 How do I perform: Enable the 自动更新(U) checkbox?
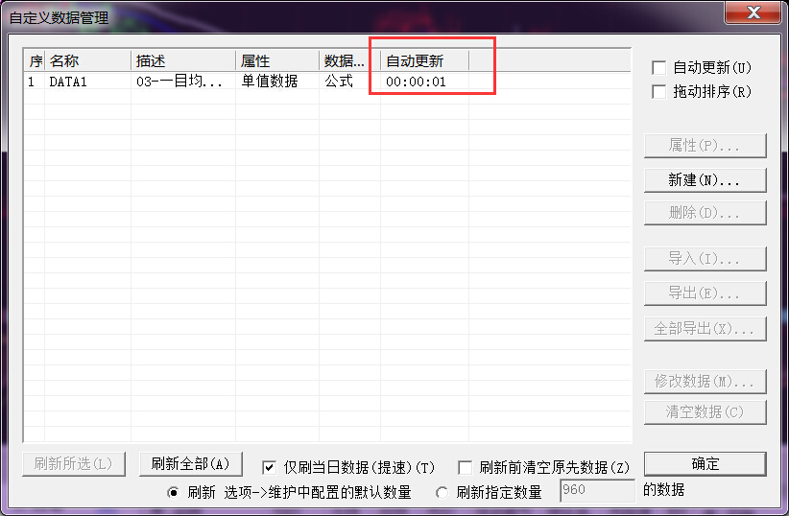click(x=658, y=68)
